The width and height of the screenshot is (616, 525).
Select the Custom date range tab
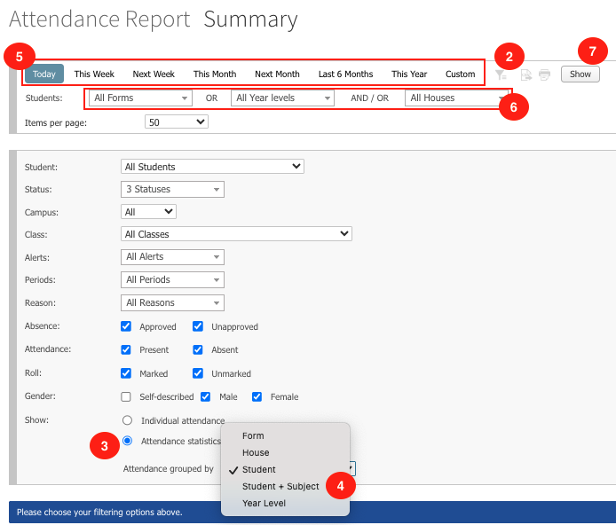(x=460, y=74)
